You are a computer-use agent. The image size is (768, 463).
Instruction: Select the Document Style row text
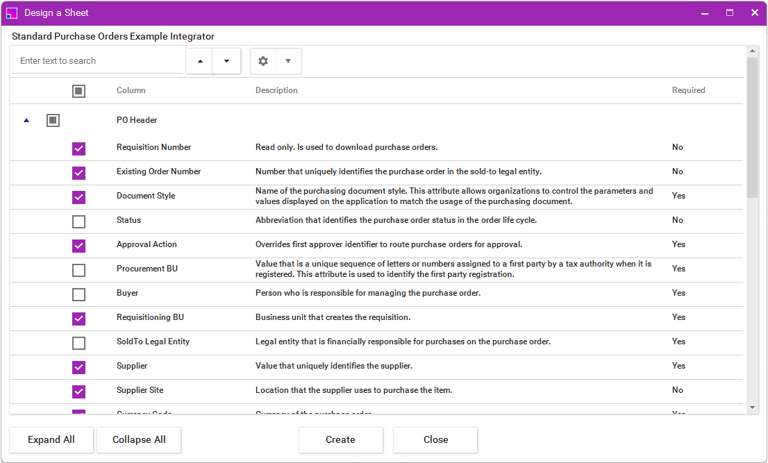(x=146, y=196)
